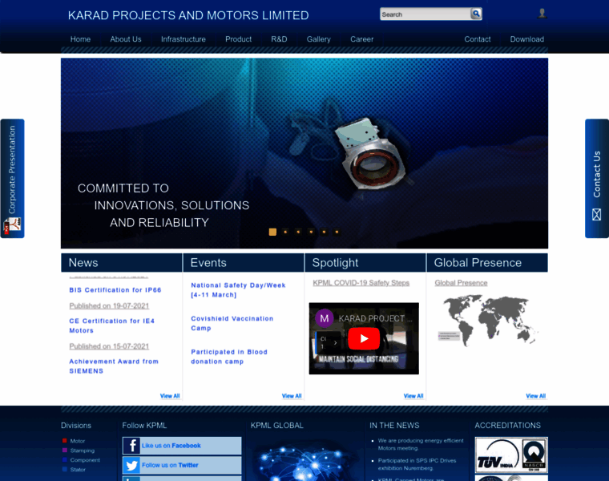
Task: Open National Safety Day/Week event
Action: (238, 290)
